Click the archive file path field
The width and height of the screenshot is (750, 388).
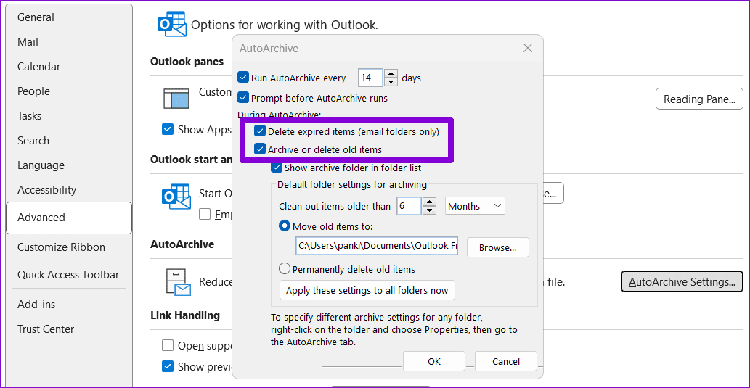377,246
